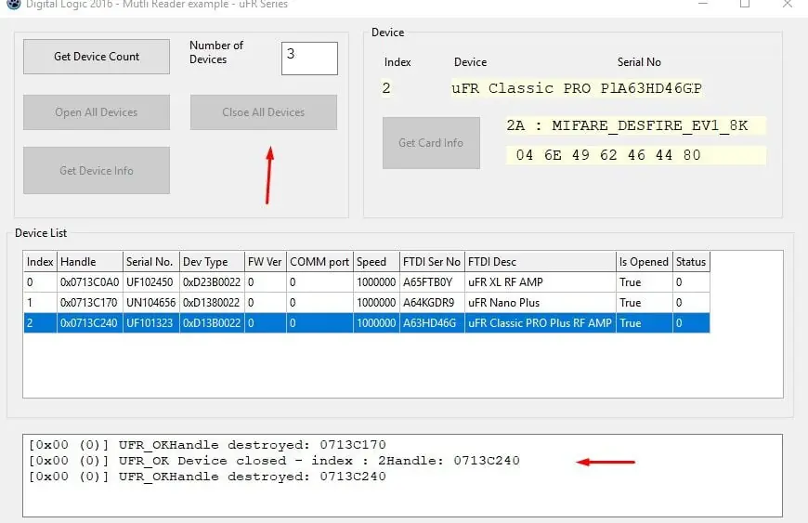
Task: Sort by the Index column header
Action: 40,262
